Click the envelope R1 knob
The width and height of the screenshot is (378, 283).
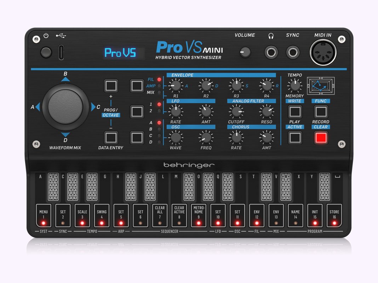pos(176,86)
